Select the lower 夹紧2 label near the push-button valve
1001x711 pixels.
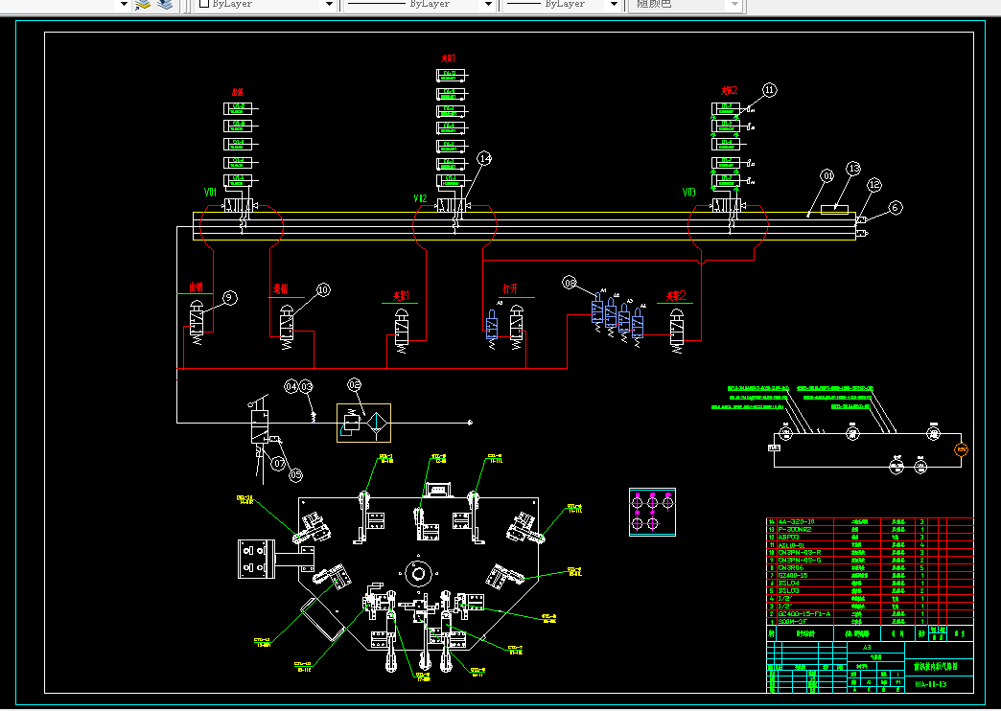pos(676,296)
